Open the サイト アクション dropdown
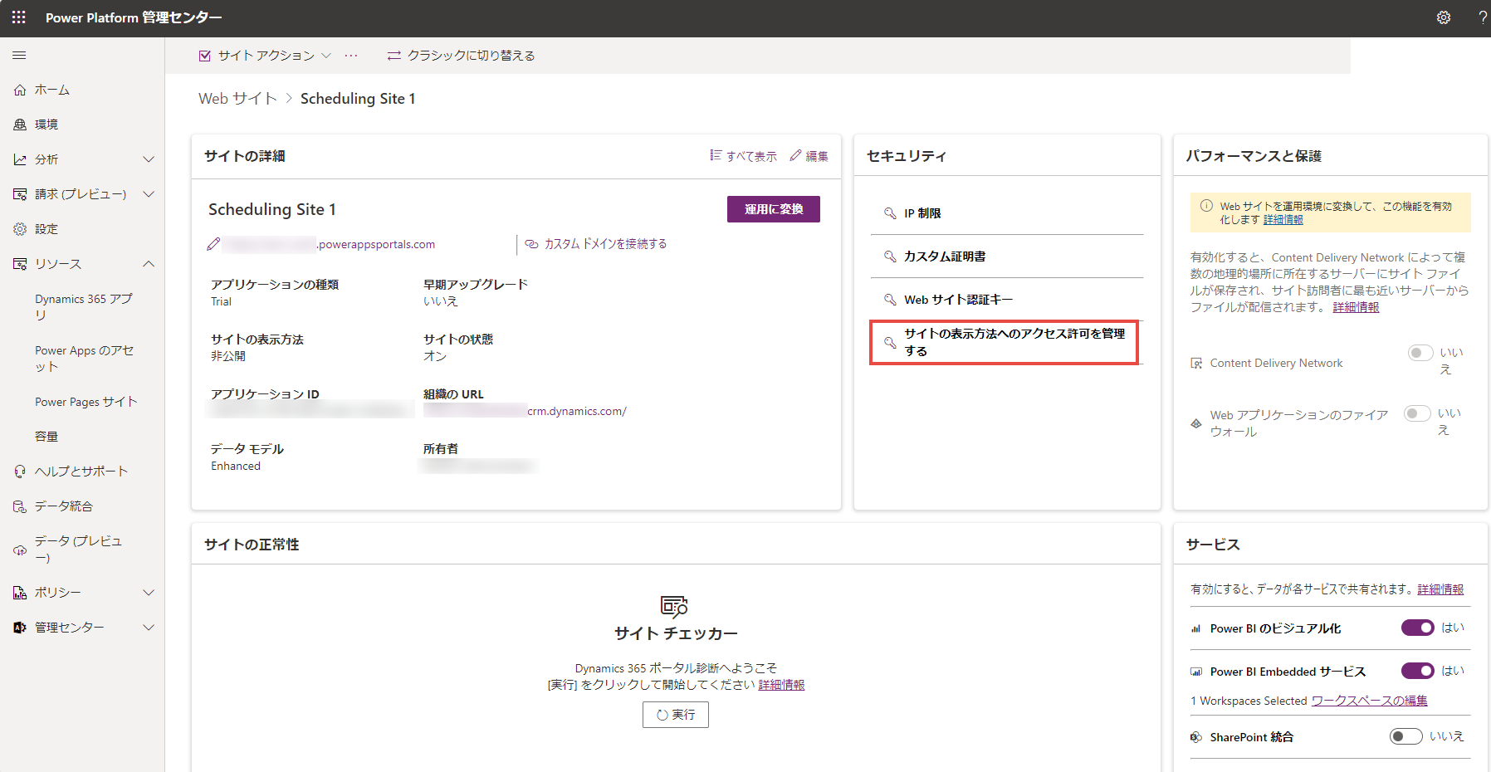Screen dimensions: 1491x772 coord(265,56)
